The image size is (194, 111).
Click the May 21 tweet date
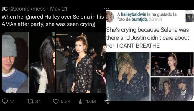click(59, 9)
